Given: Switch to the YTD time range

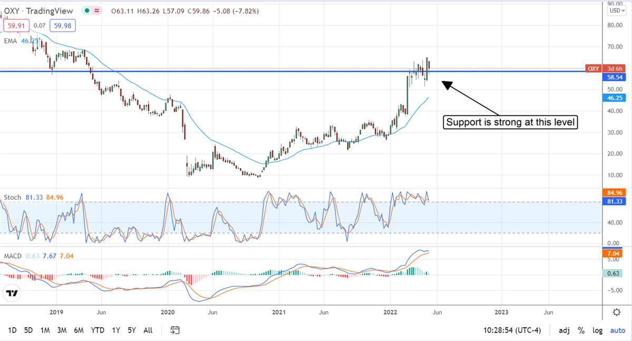Looking at the screenshot, I should click(x=97, y=330).
